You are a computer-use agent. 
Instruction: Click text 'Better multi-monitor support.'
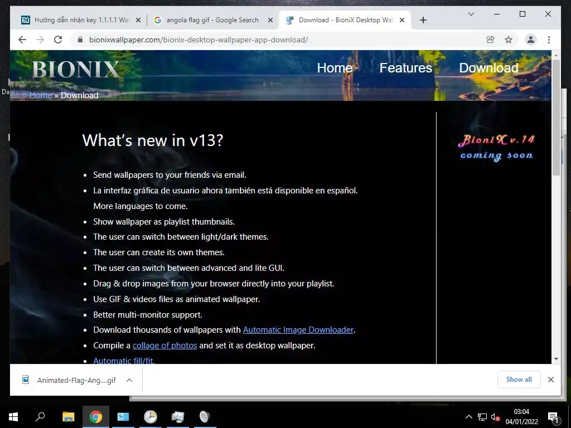click(147, 314)
